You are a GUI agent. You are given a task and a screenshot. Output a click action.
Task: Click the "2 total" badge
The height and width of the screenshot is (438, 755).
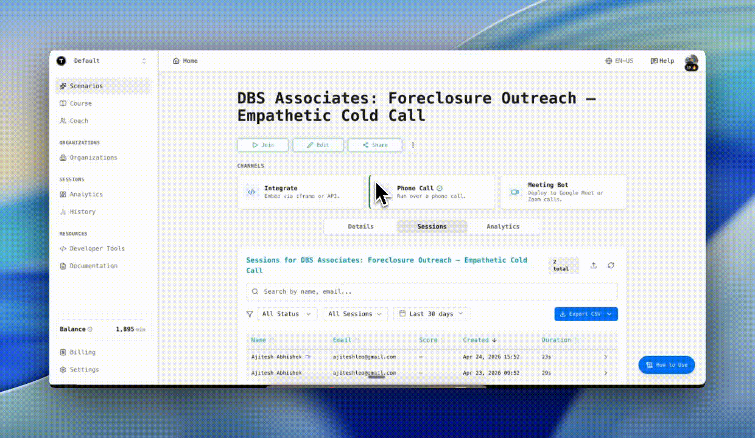pos(564,265)
